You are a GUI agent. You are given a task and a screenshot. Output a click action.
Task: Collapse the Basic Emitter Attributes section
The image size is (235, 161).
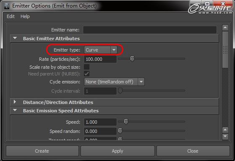(x=15, y=38)
